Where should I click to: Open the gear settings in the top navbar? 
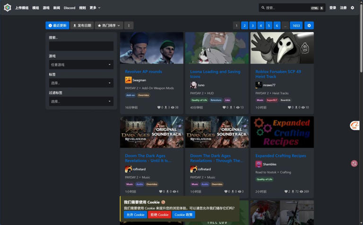(352, 8)
